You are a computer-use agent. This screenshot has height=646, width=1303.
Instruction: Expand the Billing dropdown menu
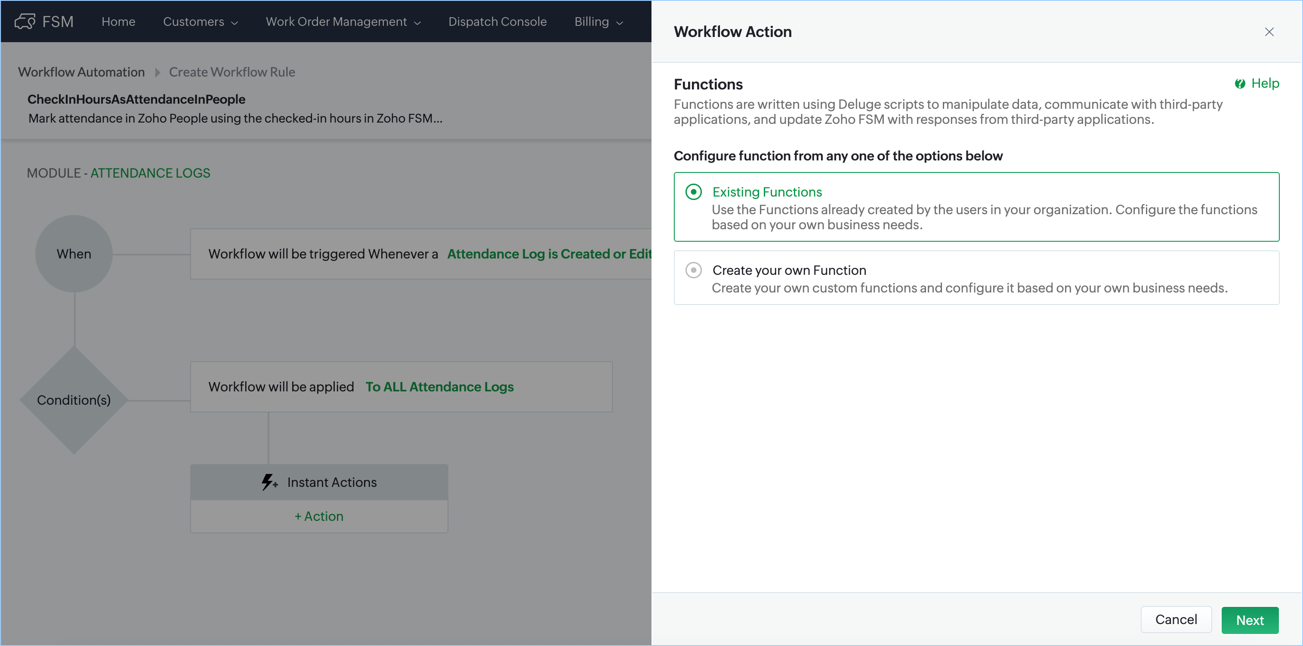click(599, 22)
